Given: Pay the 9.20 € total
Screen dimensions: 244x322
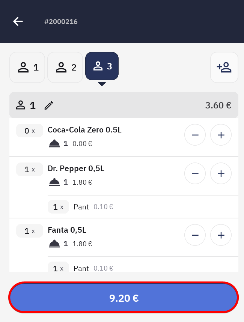Looking at the screenshot, I should tap(124, 298).
